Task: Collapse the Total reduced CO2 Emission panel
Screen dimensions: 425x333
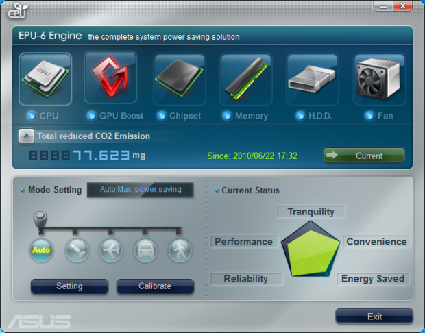Action: point(26,136)
